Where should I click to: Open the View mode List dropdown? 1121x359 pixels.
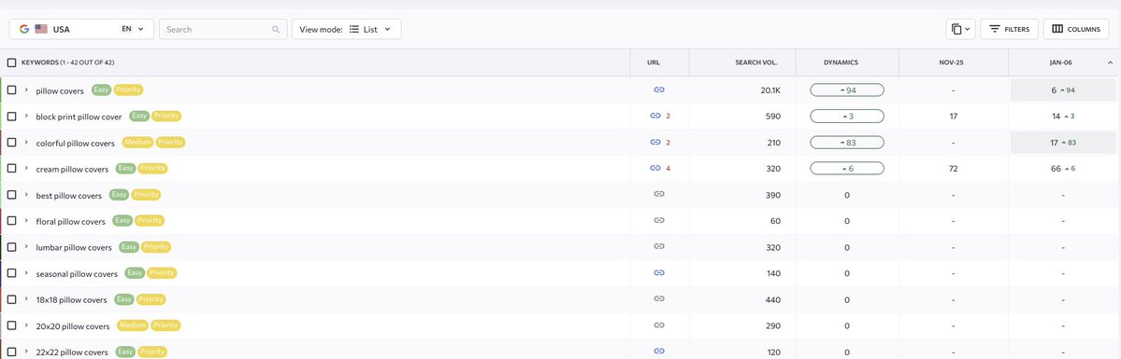(x=347, y=29)
